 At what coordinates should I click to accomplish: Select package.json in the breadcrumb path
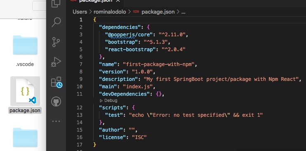[x=158, y=12]
